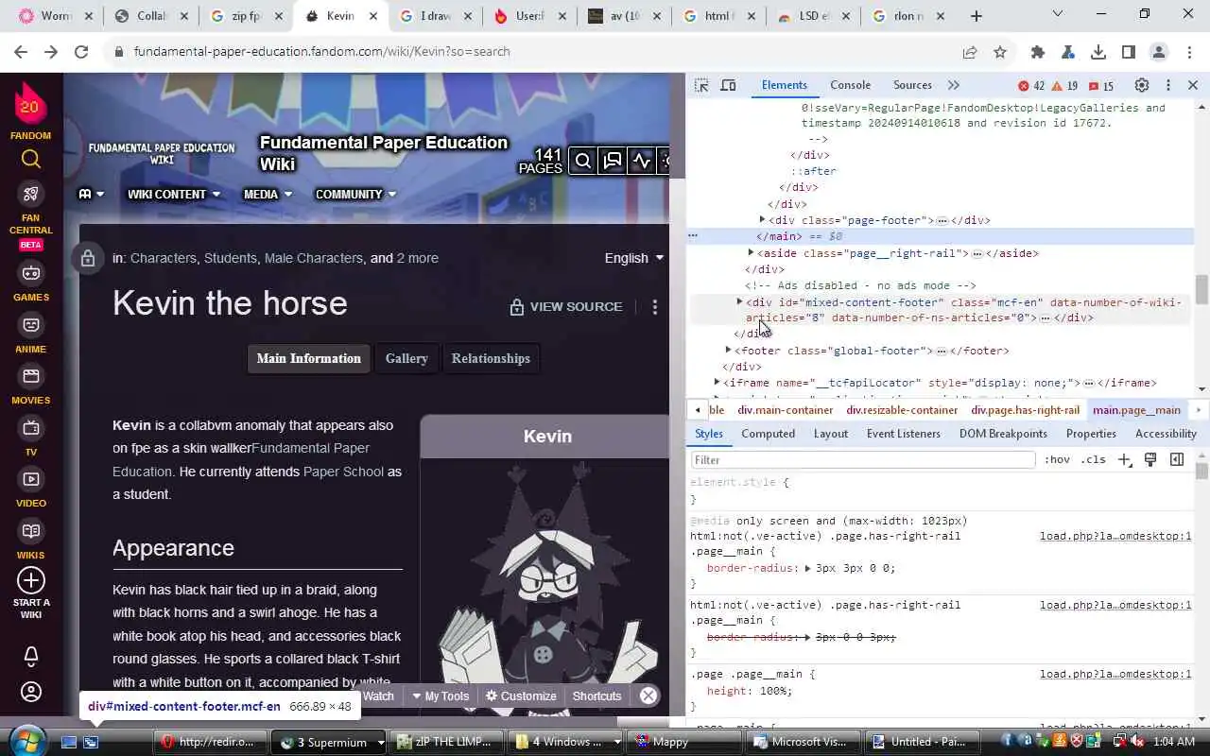Open DevTools settings gear

click(x=1142, y=85)
